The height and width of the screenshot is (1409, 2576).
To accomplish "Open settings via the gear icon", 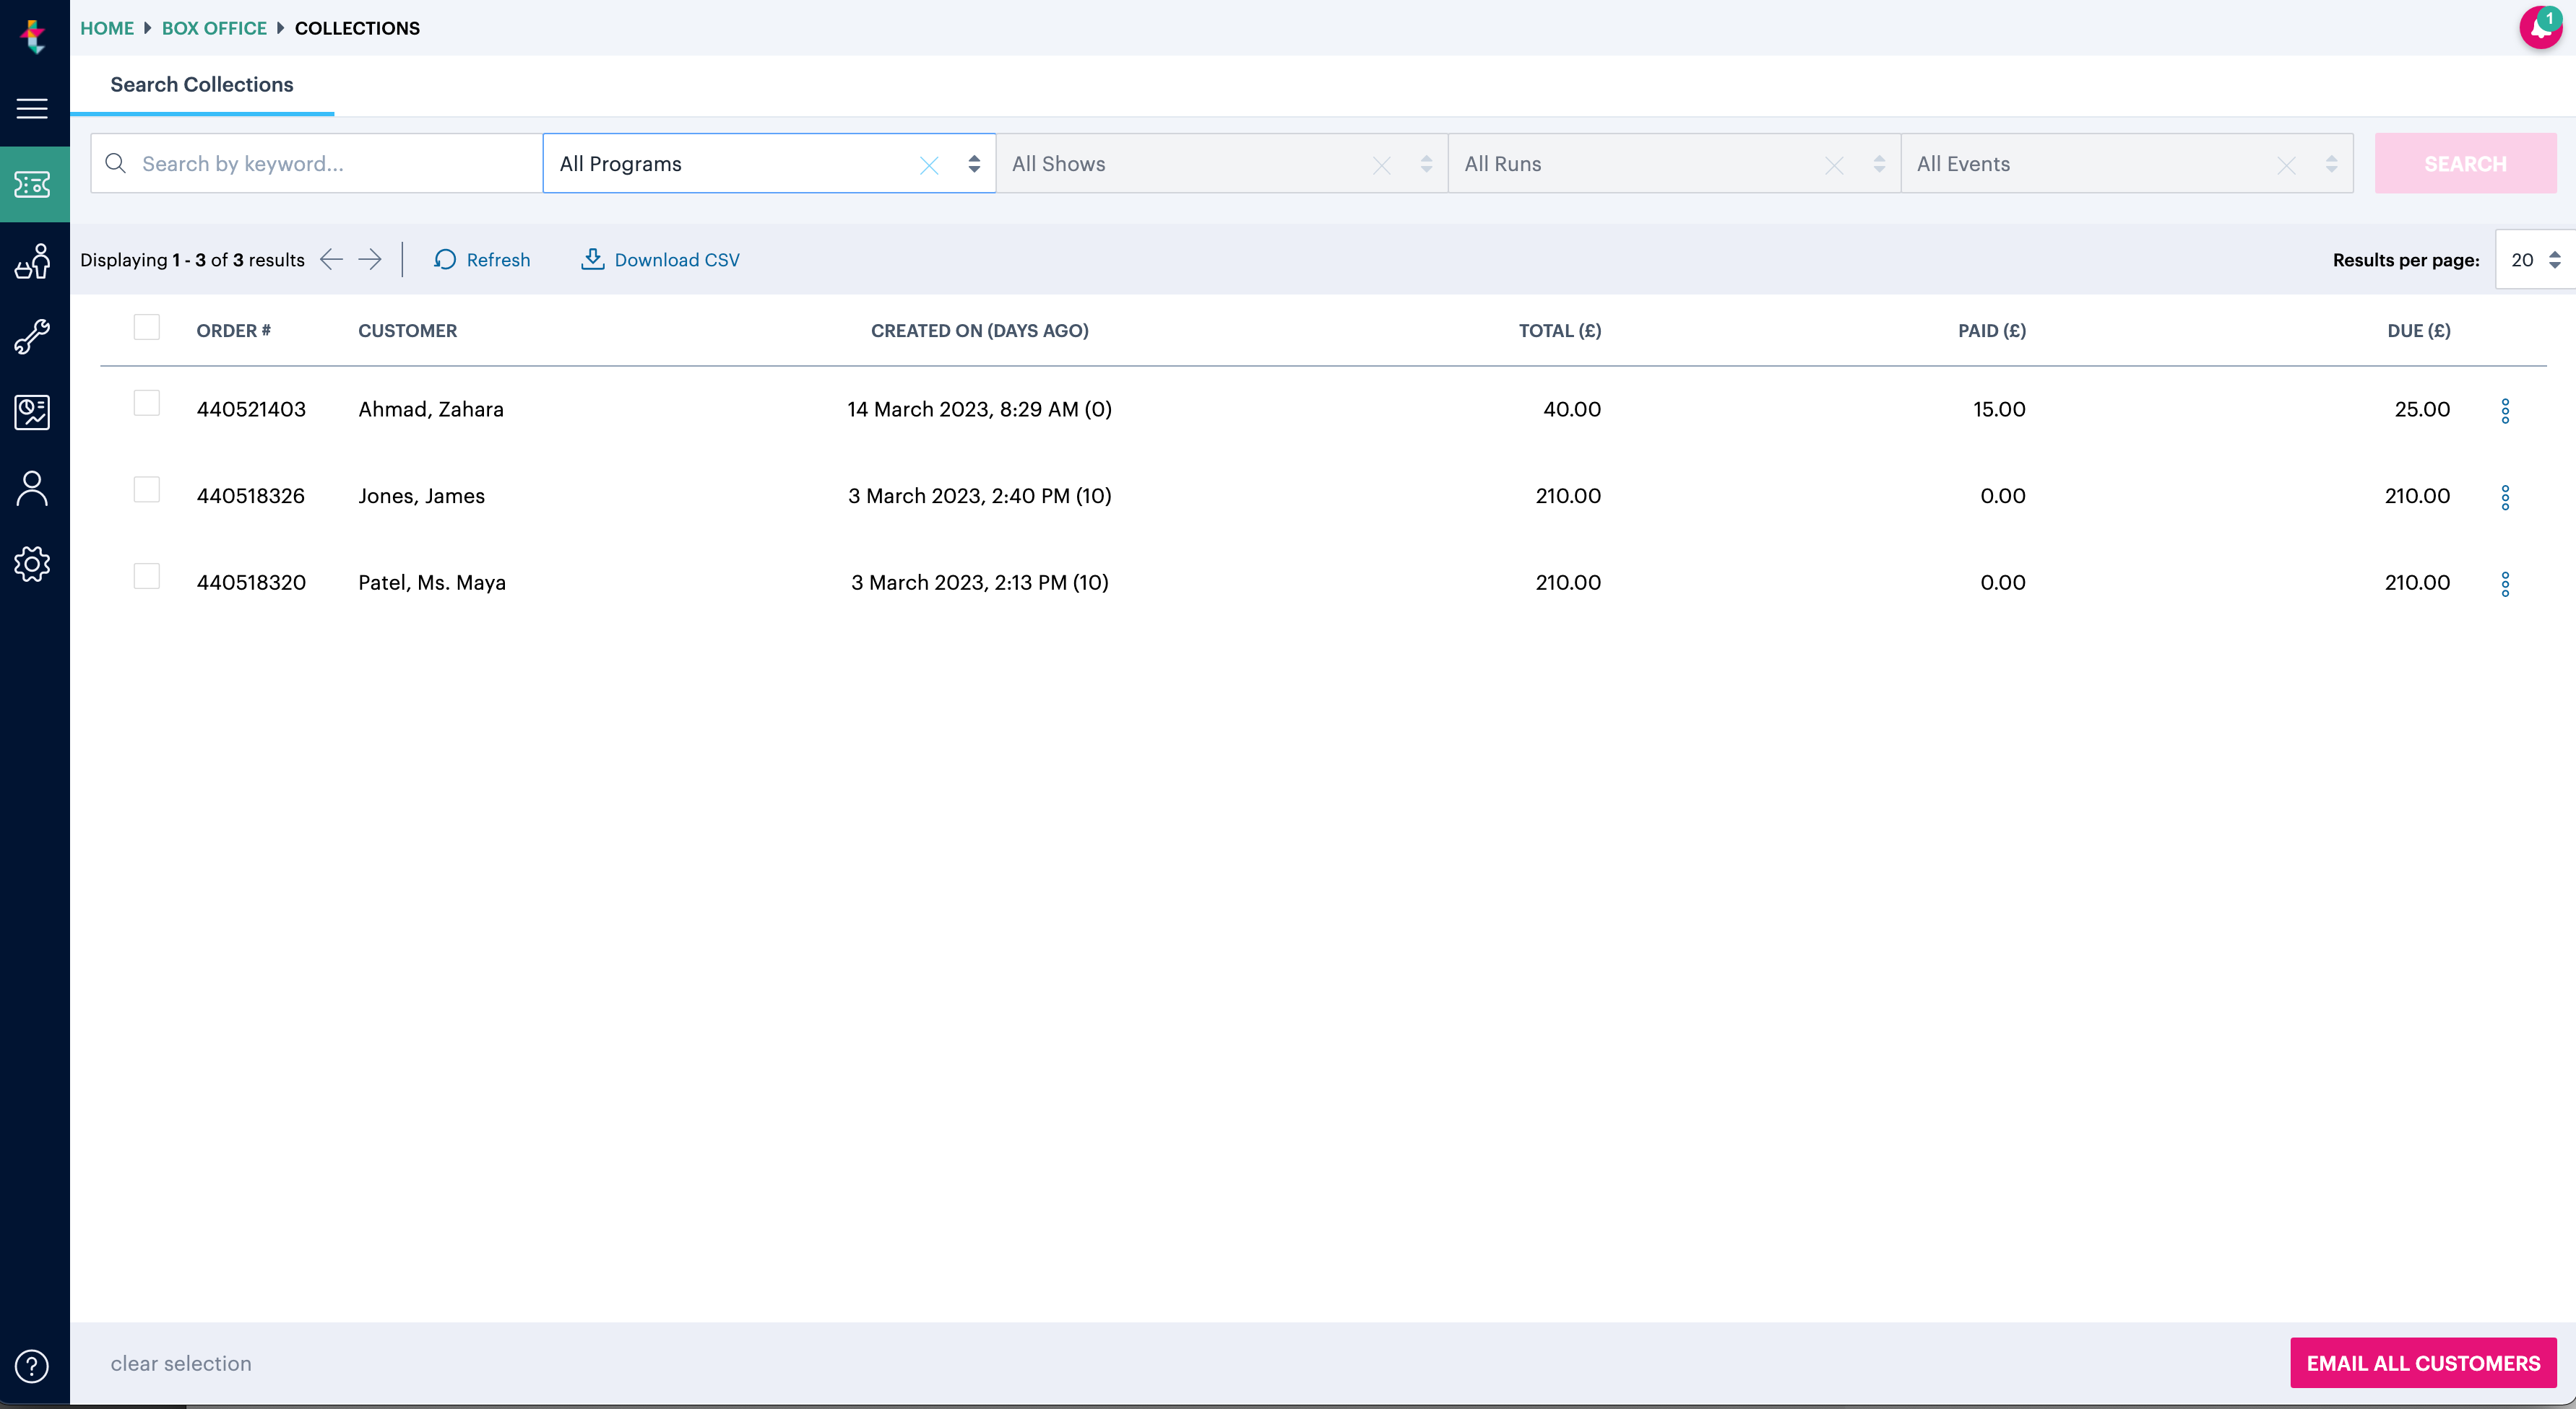I will 33,564.
